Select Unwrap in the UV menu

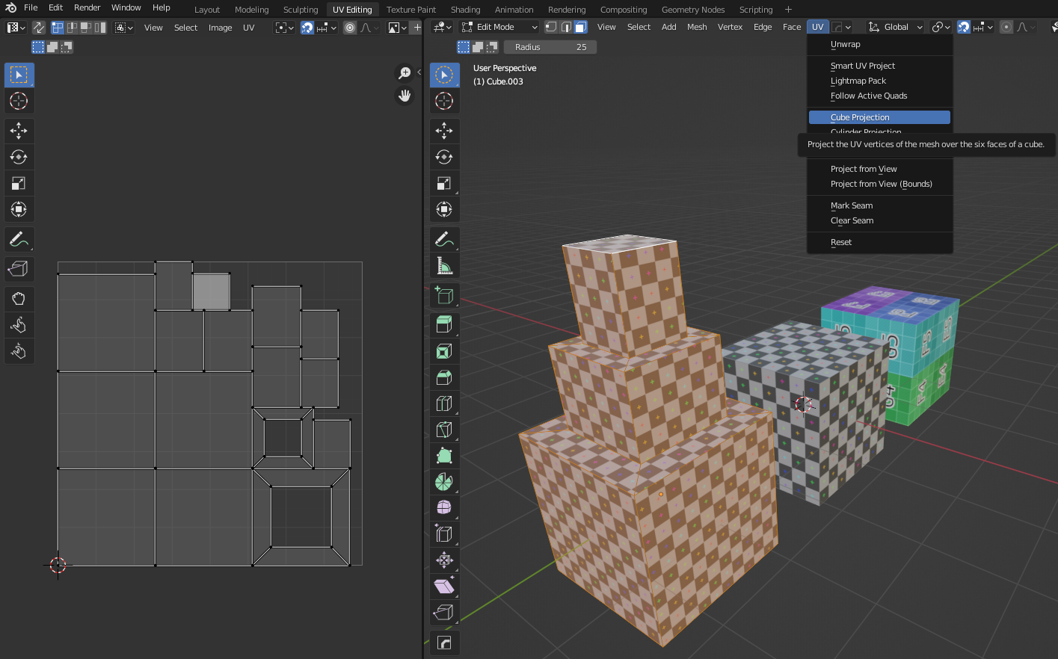[x=880, y=44]
